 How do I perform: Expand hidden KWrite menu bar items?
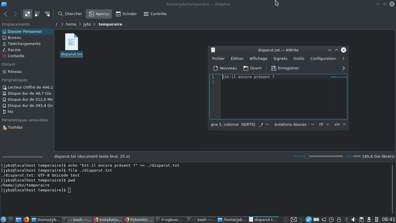(344, 58)
